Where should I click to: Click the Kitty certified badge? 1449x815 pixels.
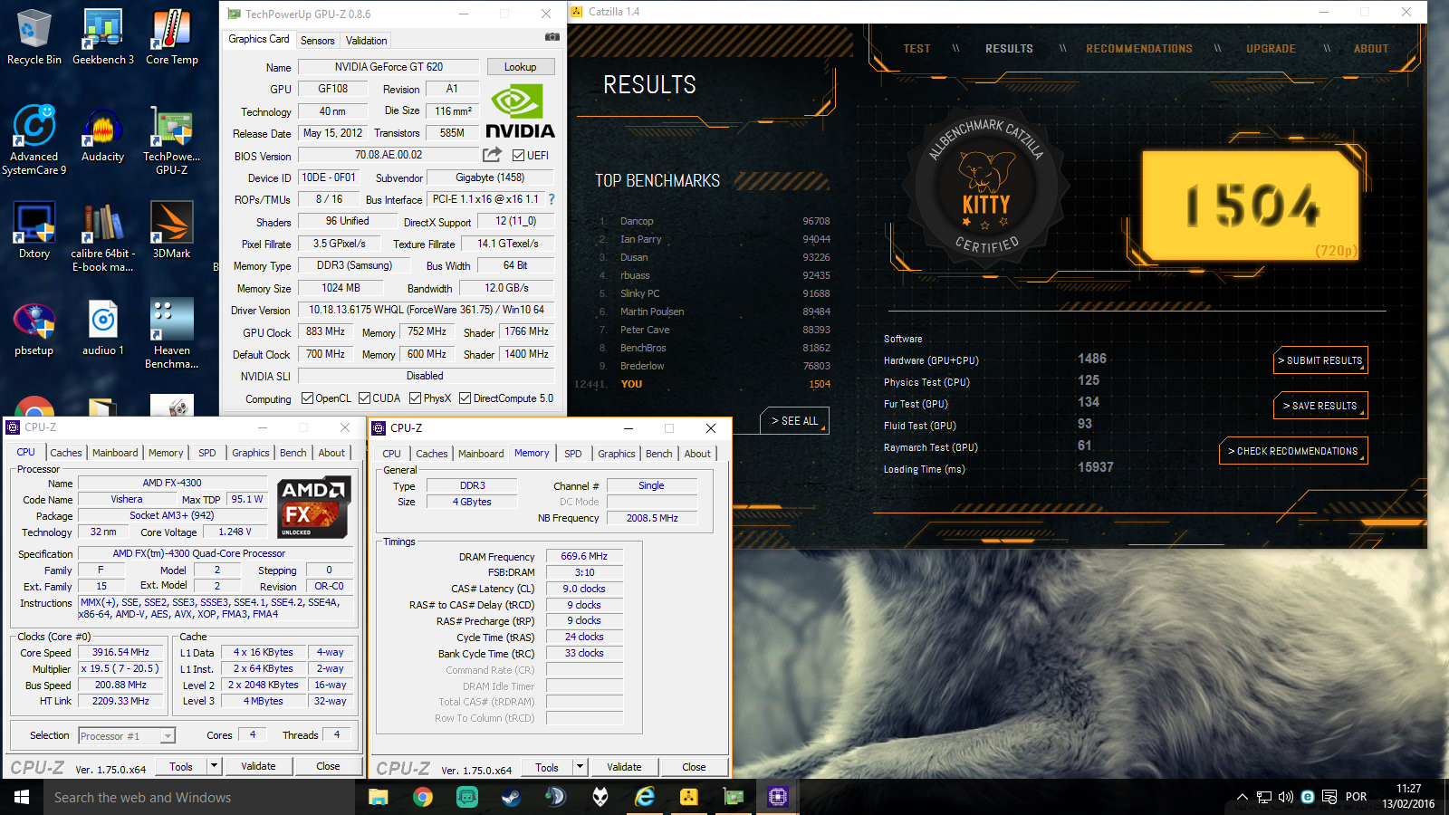(986, 187)
